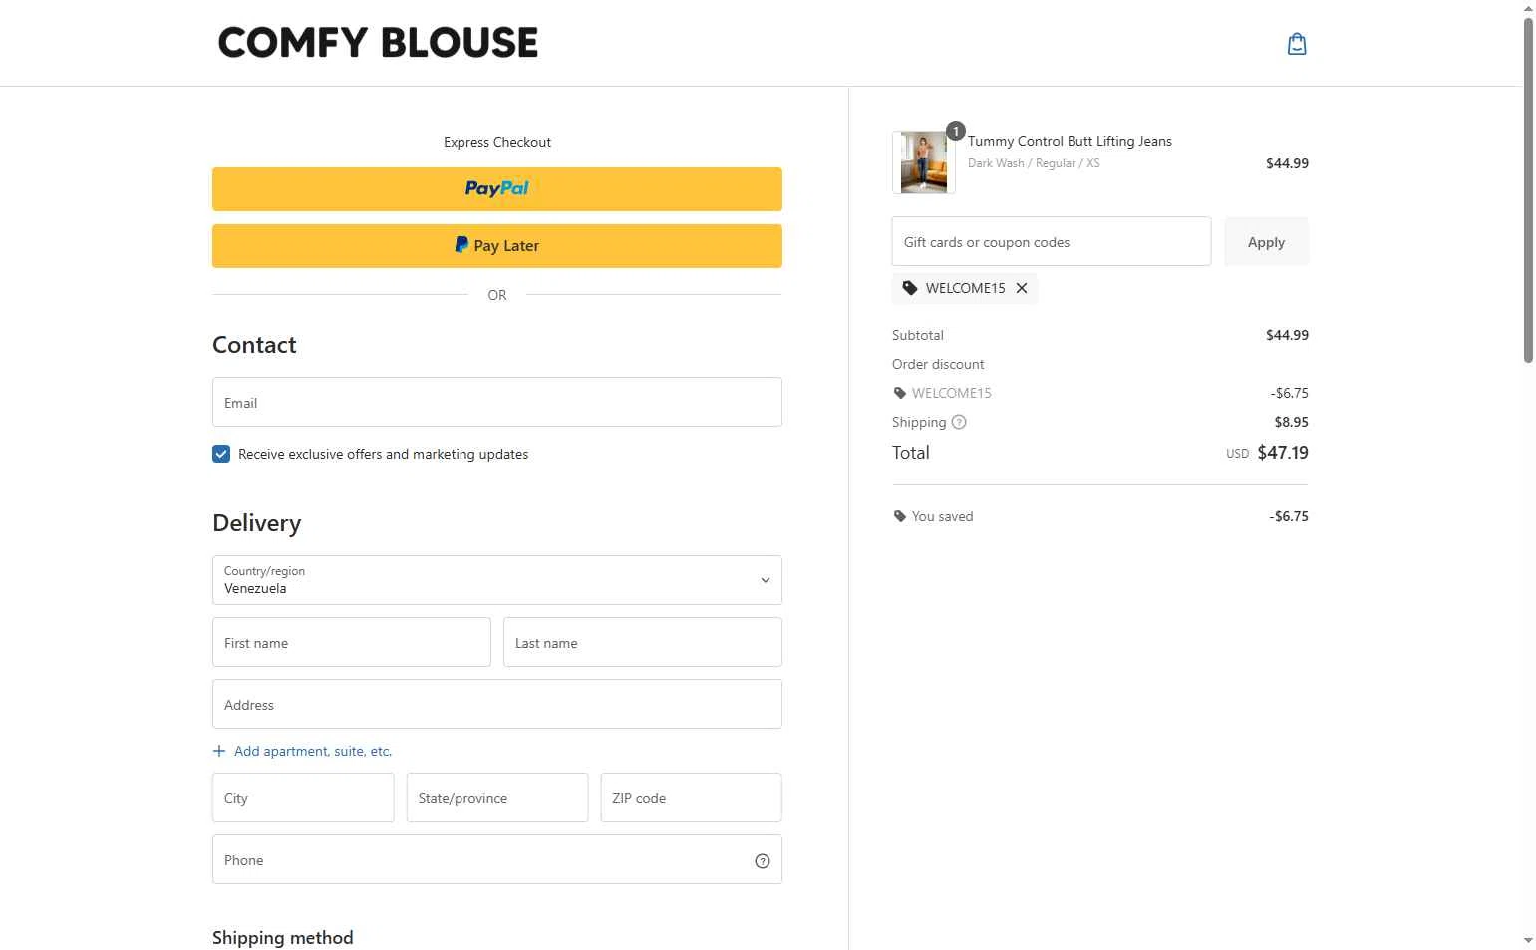Click the Subtotal label
The height and width of the screenshot is (950, 1536).
[918, 335]
